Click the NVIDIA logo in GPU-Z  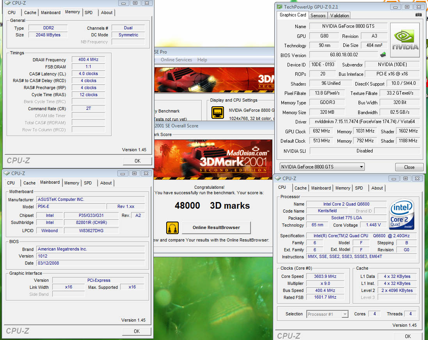405,40
